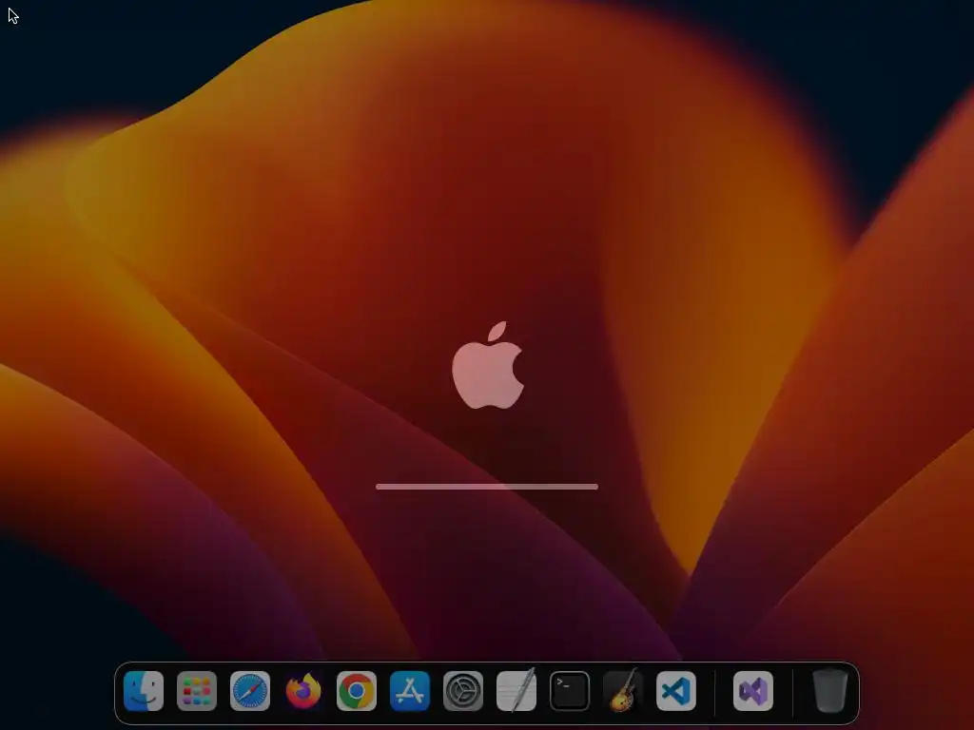Open the App Store dock icon

click(410, 691)
